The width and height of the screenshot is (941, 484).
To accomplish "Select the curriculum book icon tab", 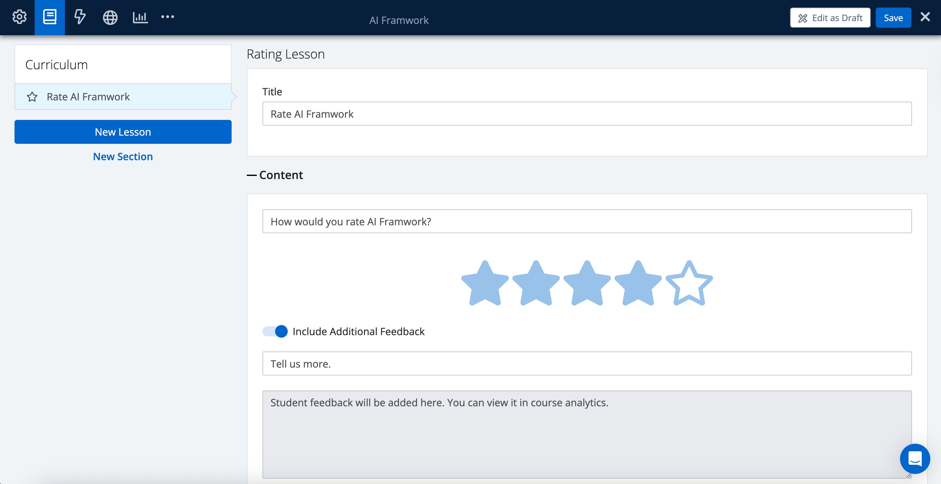I will 50,17.
